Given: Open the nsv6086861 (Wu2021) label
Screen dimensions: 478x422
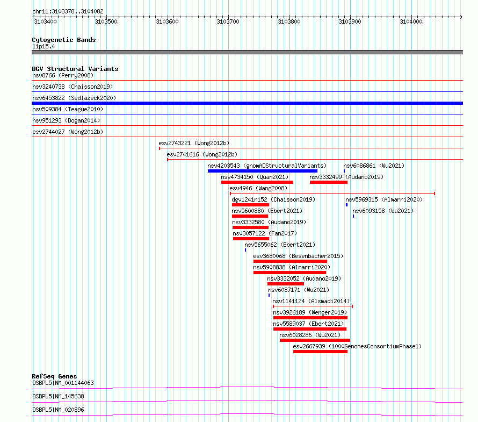Looking at the screenshot, I should [374, 166].
